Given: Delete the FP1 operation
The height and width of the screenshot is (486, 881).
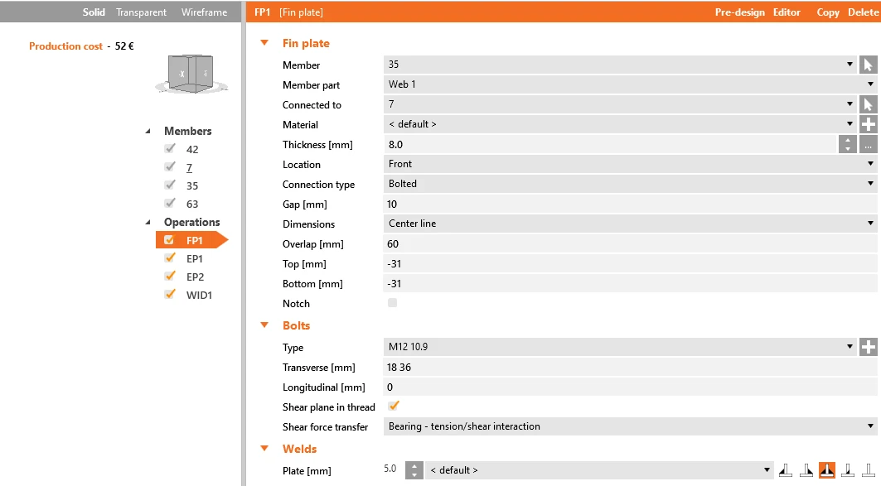Looking at the screenshot, I should point(863,12).
